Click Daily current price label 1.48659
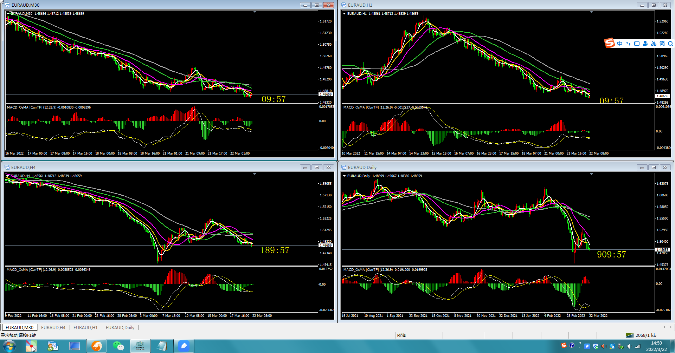The height and width of the screenshot is (353, 675). coord(662,249)
